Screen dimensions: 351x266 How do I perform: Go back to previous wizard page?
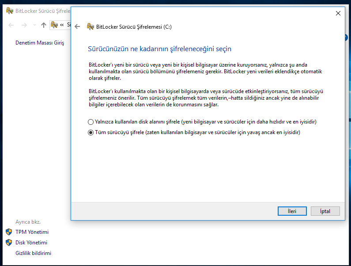click(78, 26)
